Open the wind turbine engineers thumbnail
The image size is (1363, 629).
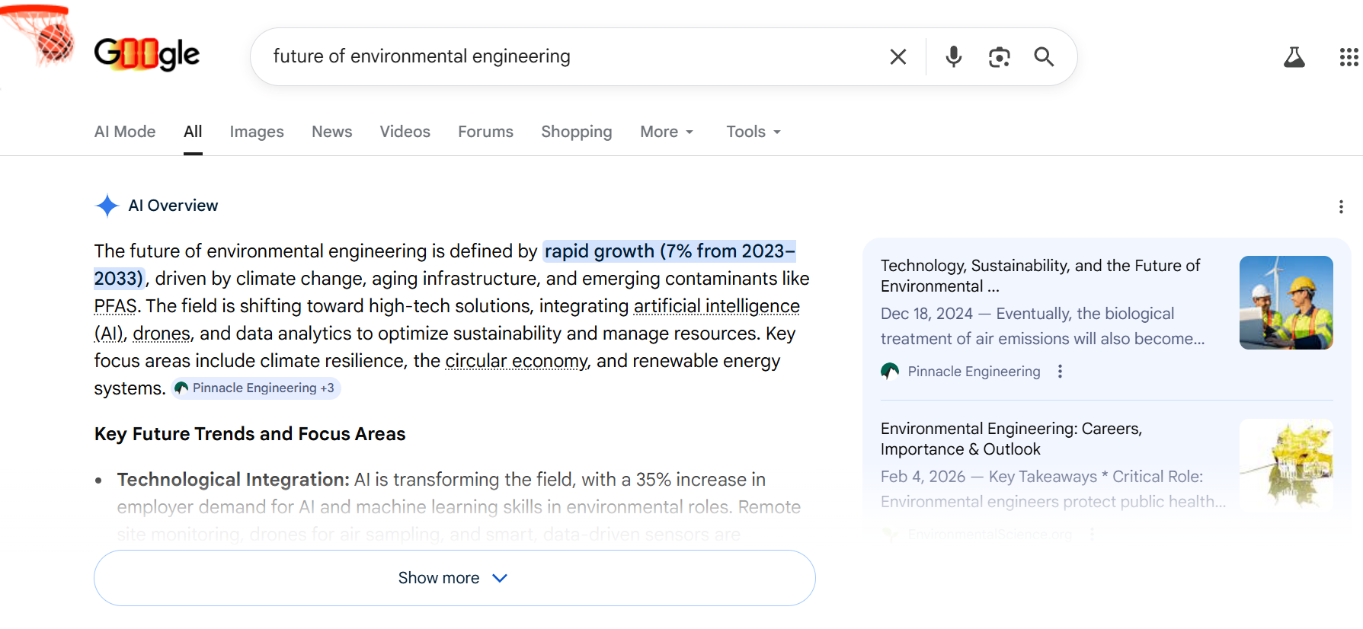tap(1285, 302)
